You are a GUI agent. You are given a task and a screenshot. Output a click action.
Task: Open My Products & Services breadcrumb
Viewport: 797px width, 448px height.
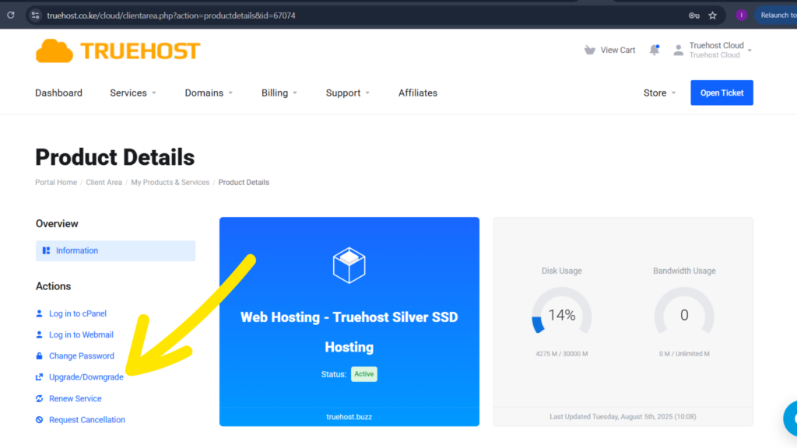[170, 182]
